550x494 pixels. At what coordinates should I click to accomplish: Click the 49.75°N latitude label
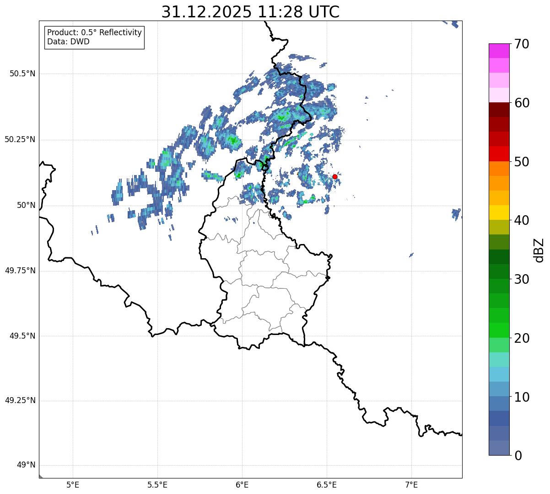pyautogui.click(x=20, y=271)
